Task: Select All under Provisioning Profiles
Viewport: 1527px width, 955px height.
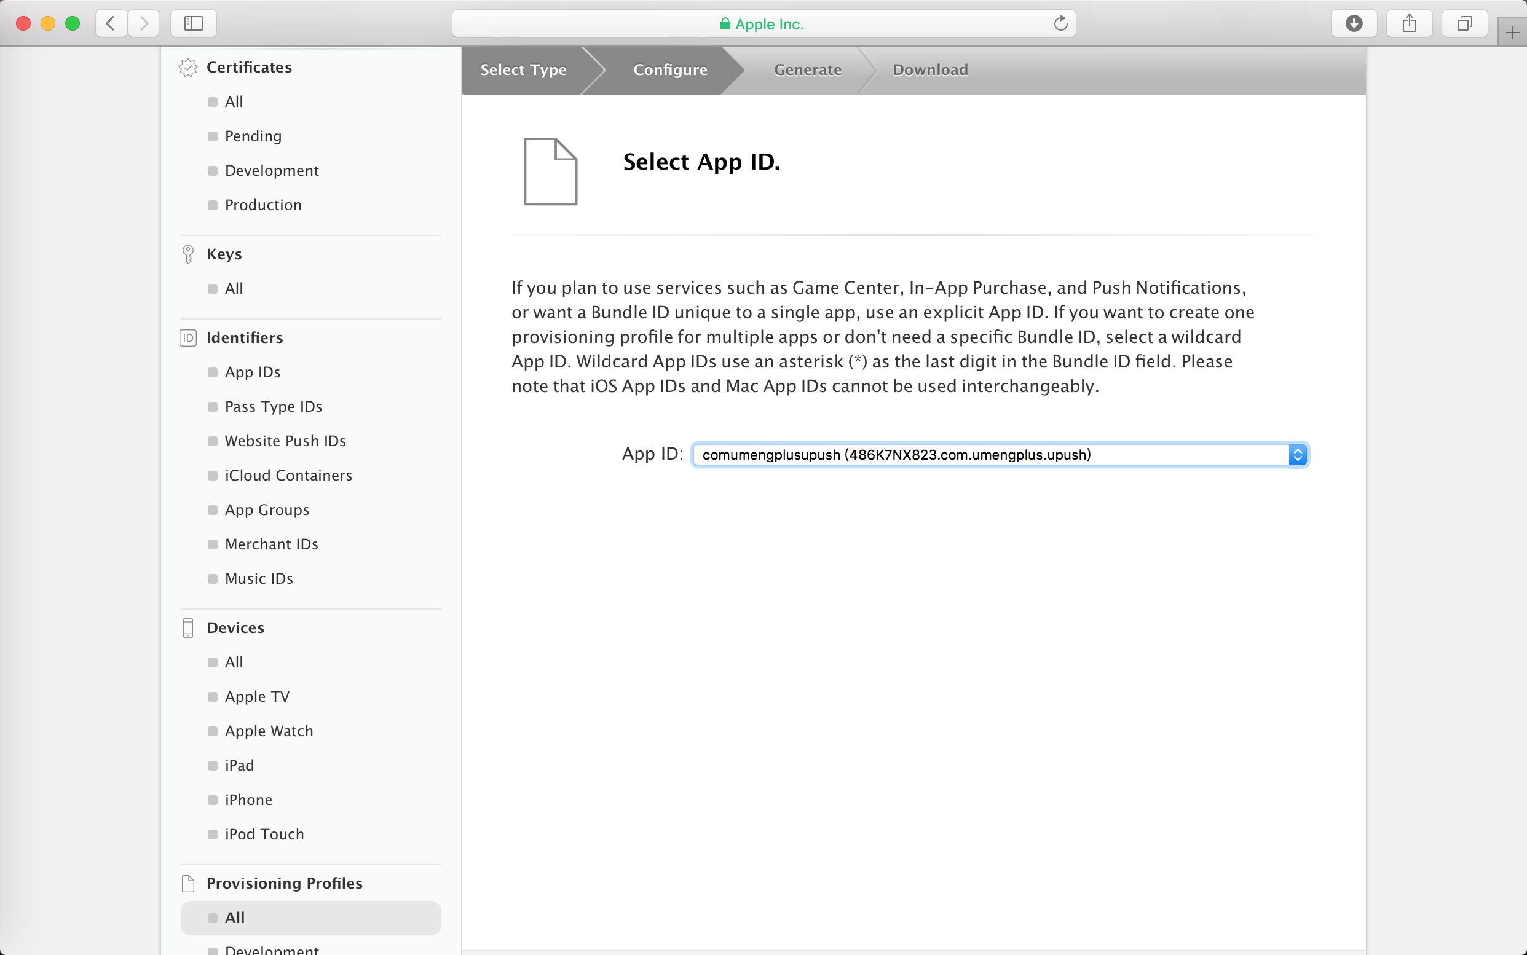Action: click(311, 918)
